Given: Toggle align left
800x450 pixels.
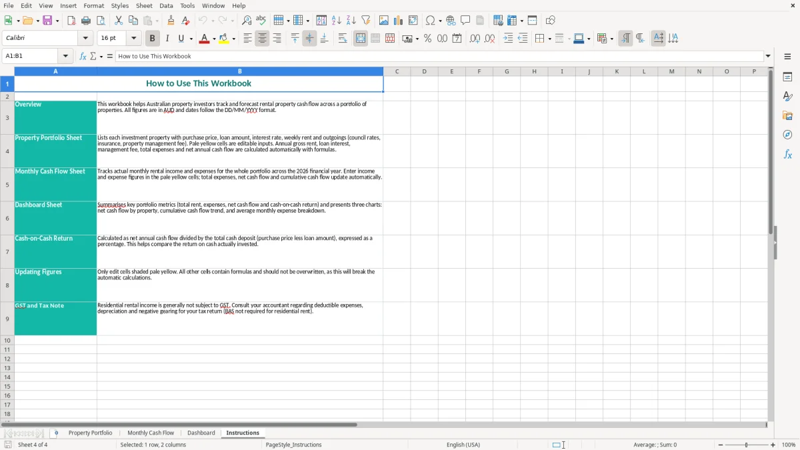Looking at the screenshot, I should pyautogui.click(x=247, y=39).
